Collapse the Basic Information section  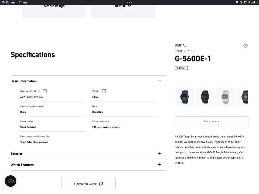pyautogui.click(x=159, y=81)
